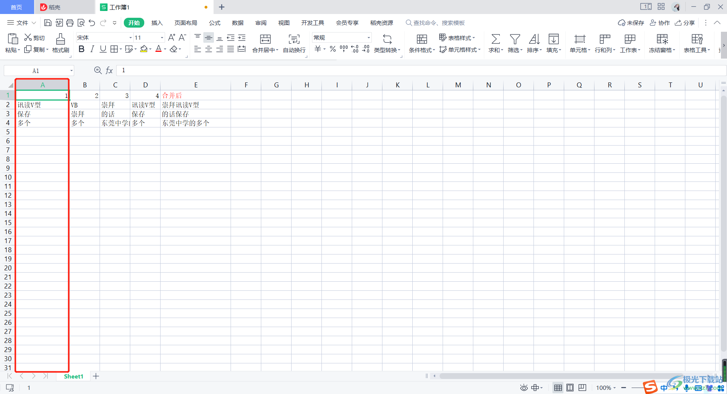Image resolution: width=727 pixels, height=394 pixels.
Task: Toggle Underline formatting
Action: (103, 49)
